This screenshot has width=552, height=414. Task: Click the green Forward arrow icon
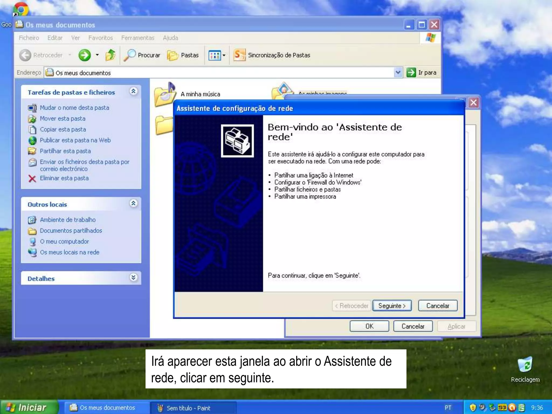tap(84, 55)
